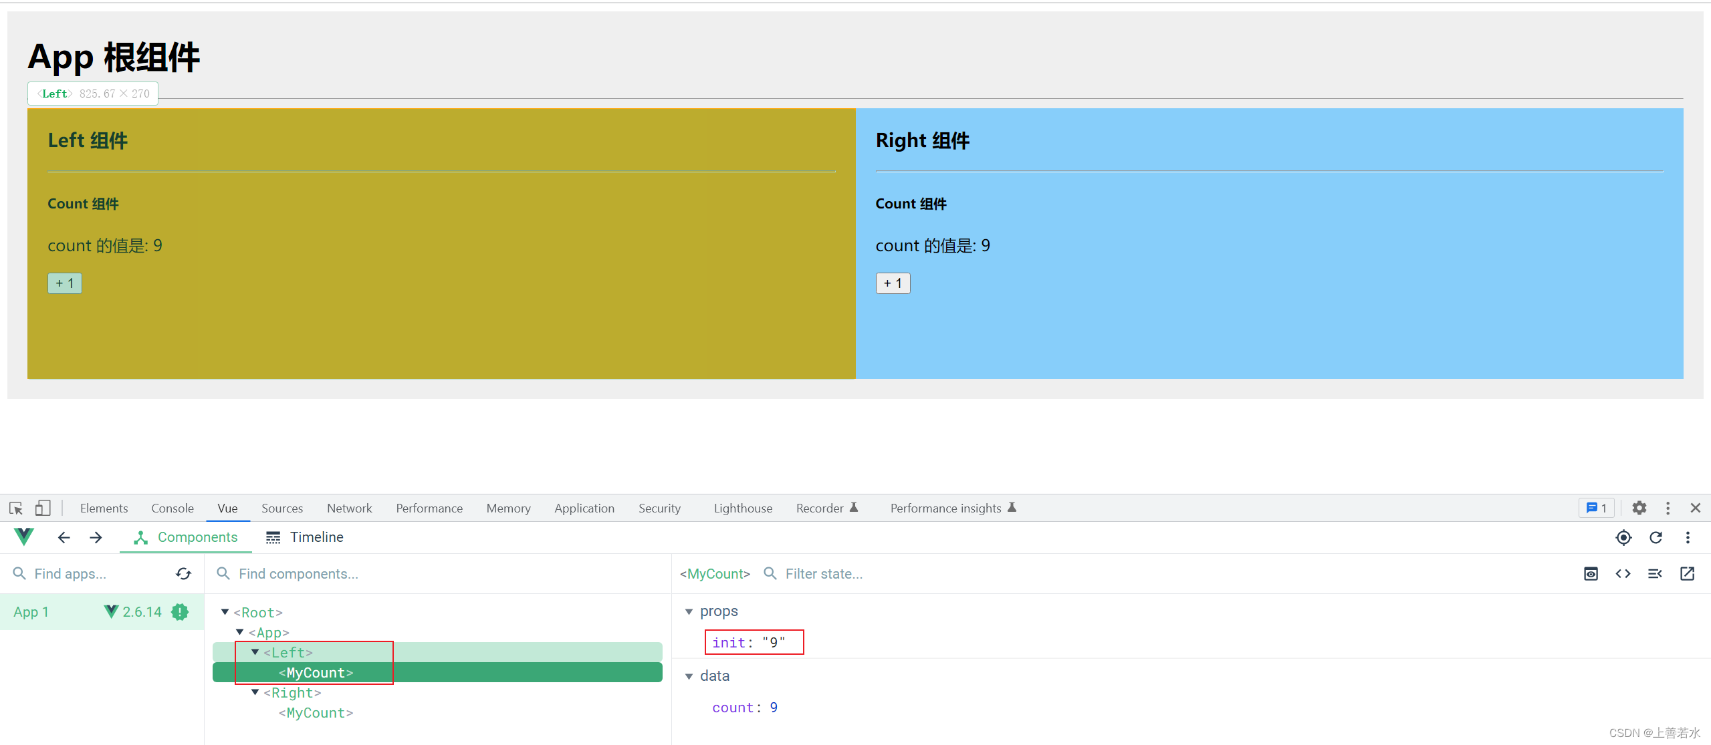Switch to the Elements tab

click(x=104, y=508)
